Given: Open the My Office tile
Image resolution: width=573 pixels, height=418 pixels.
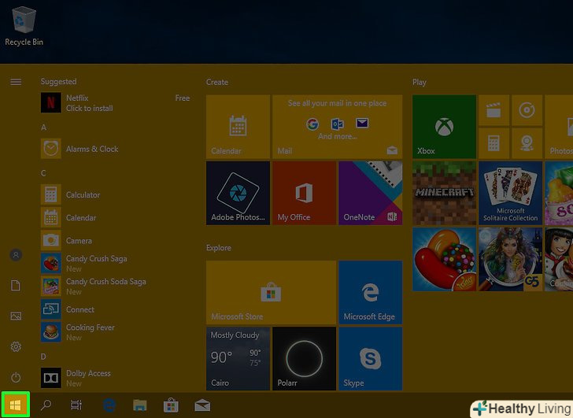Looking at the screenshot, I should pyautogui.click(x=304, y=193).
